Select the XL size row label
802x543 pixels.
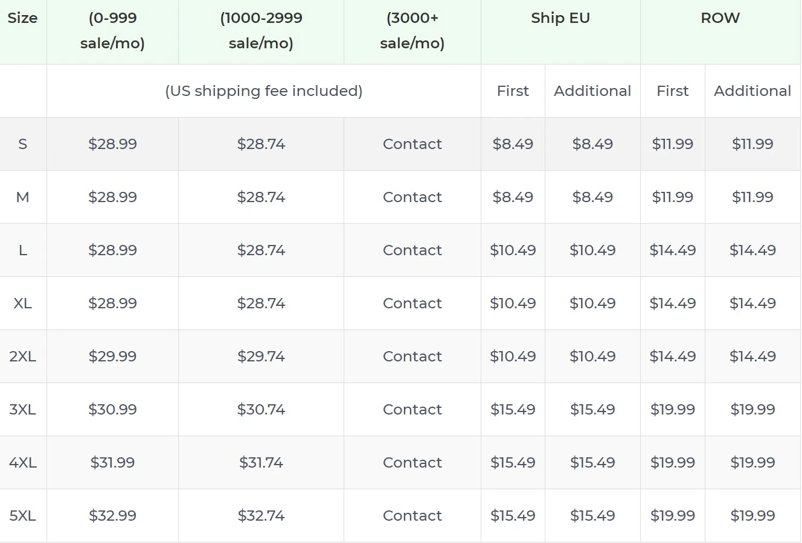22,303
